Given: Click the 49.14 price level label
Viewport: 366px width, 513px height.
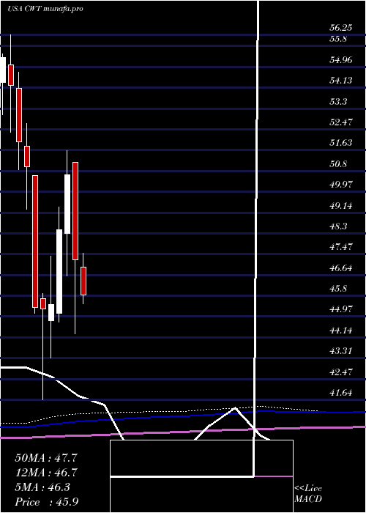Looking at the screenshot, I should [x=341, y=206].
